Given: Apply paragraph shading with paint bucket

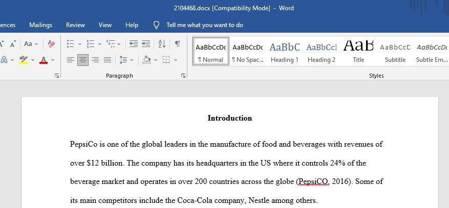Looking at the screenshot, I should (x=146, y=60).
